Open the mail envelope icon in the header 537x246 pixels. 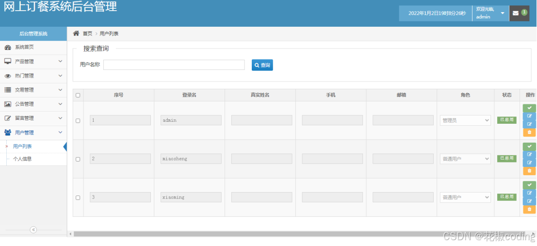tap(516, 14)
